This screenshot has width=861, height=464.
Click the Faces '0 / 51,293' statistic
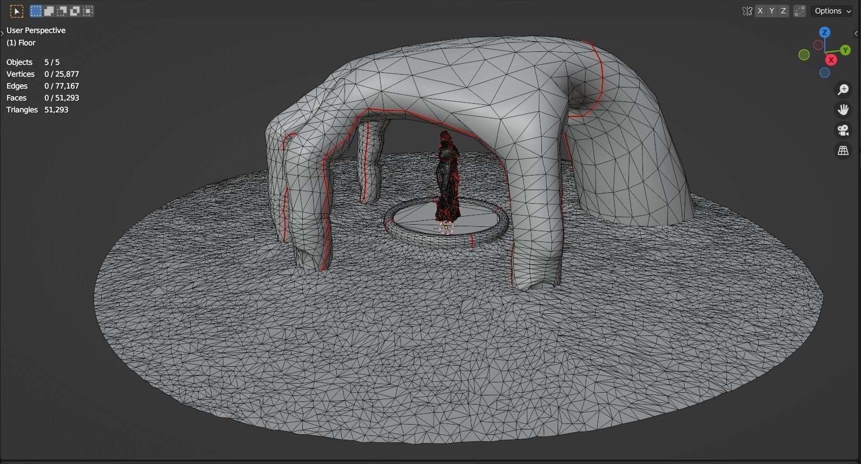point(62,98)
